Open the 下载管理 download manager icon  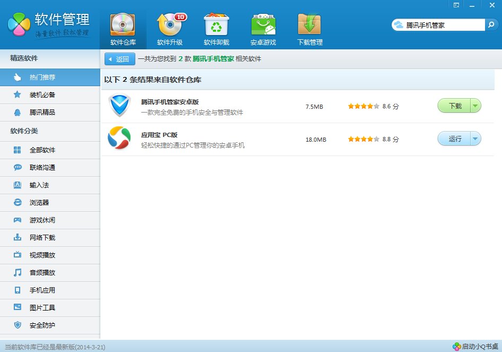click(310, 29)
